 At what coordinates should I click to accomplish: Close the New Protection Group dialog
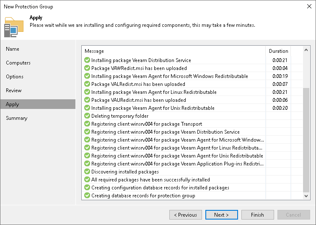309,6
